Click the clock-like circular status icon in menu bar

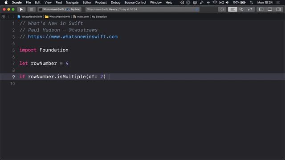[182, 2]
